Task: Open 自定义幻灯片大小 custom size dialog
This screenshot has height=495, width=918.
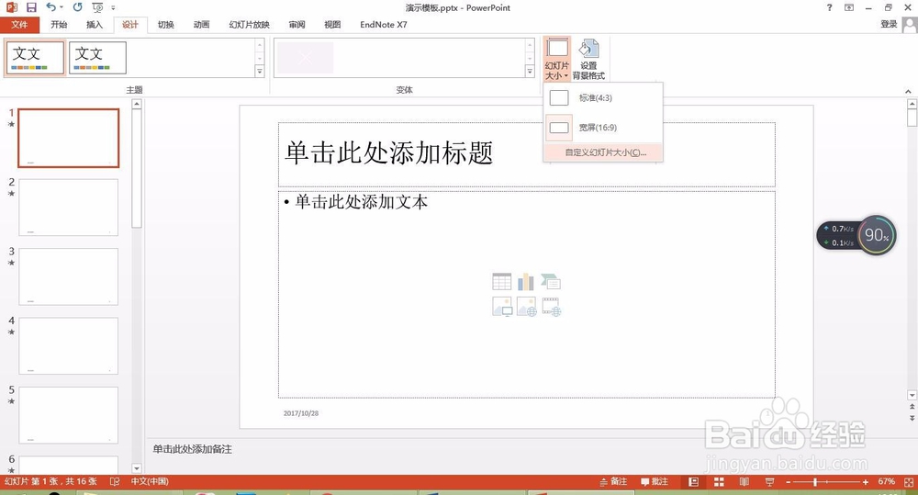Action: coord(603,152)
